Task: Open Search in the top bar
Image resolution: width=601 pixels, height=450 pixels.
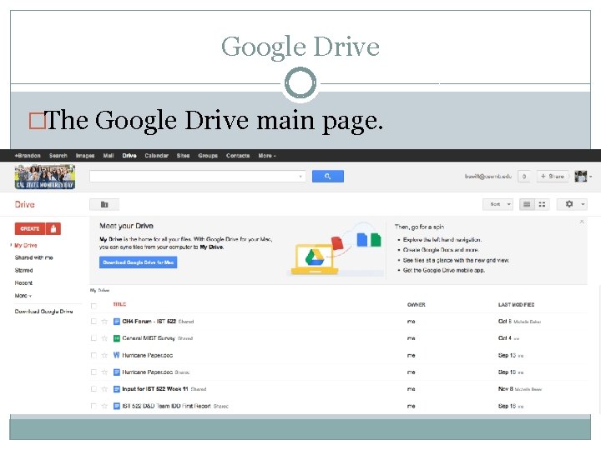Action: click(58, 156)
